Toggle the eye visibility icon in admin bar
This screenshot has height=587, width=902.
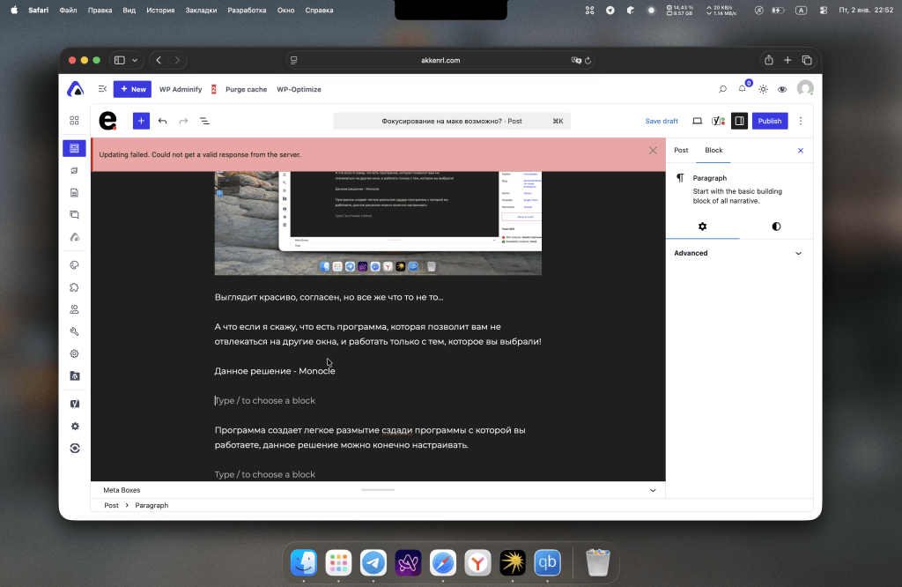click(x=782, y=89)
